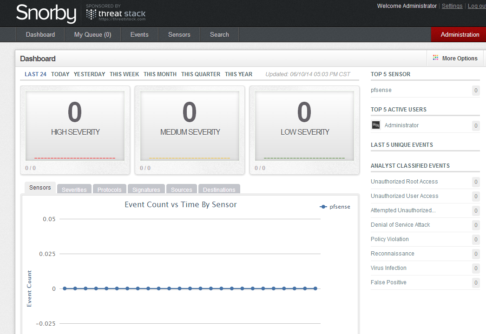
Task: Open Policy Violation events
Action: [x=390, y=239]
